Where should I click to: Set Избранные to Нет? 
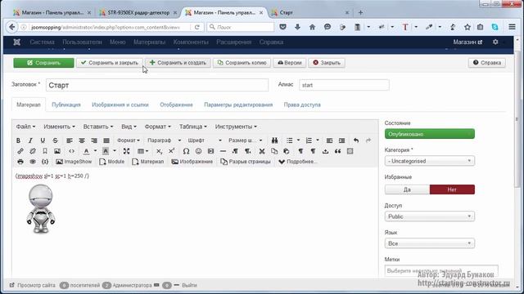452,189
